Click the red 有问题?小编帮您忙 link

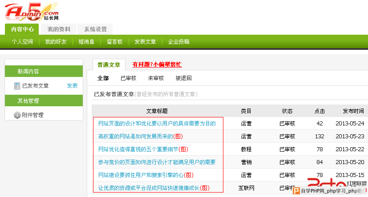point(157,64)
